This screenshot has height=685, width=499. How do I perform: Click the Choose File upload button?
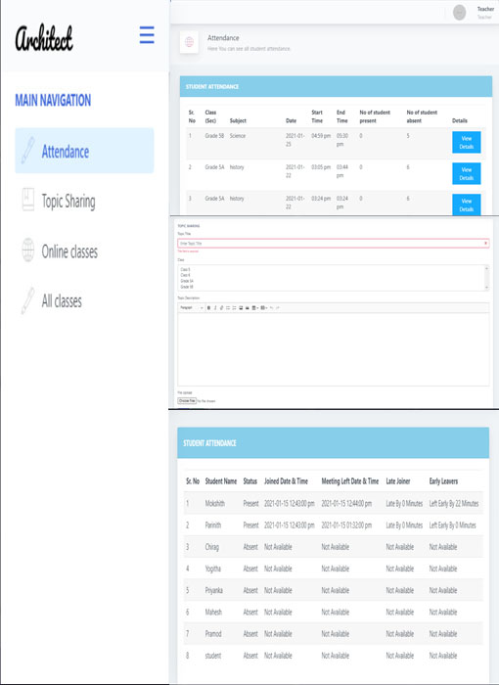coord(187,400)
